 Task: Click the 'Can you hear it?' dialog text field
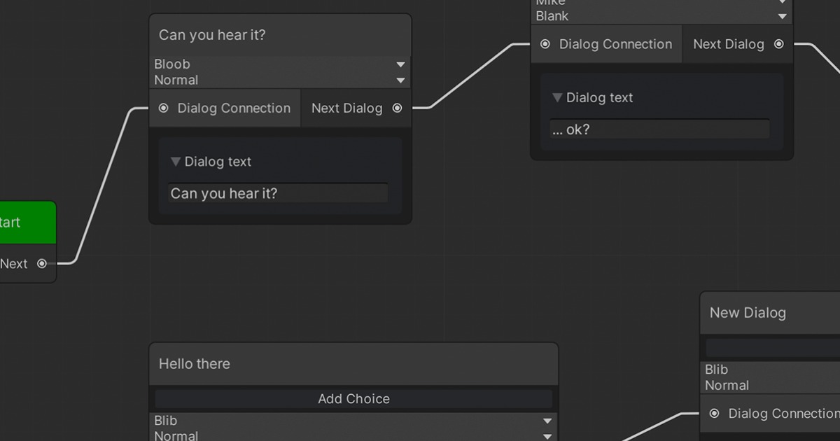277,193
